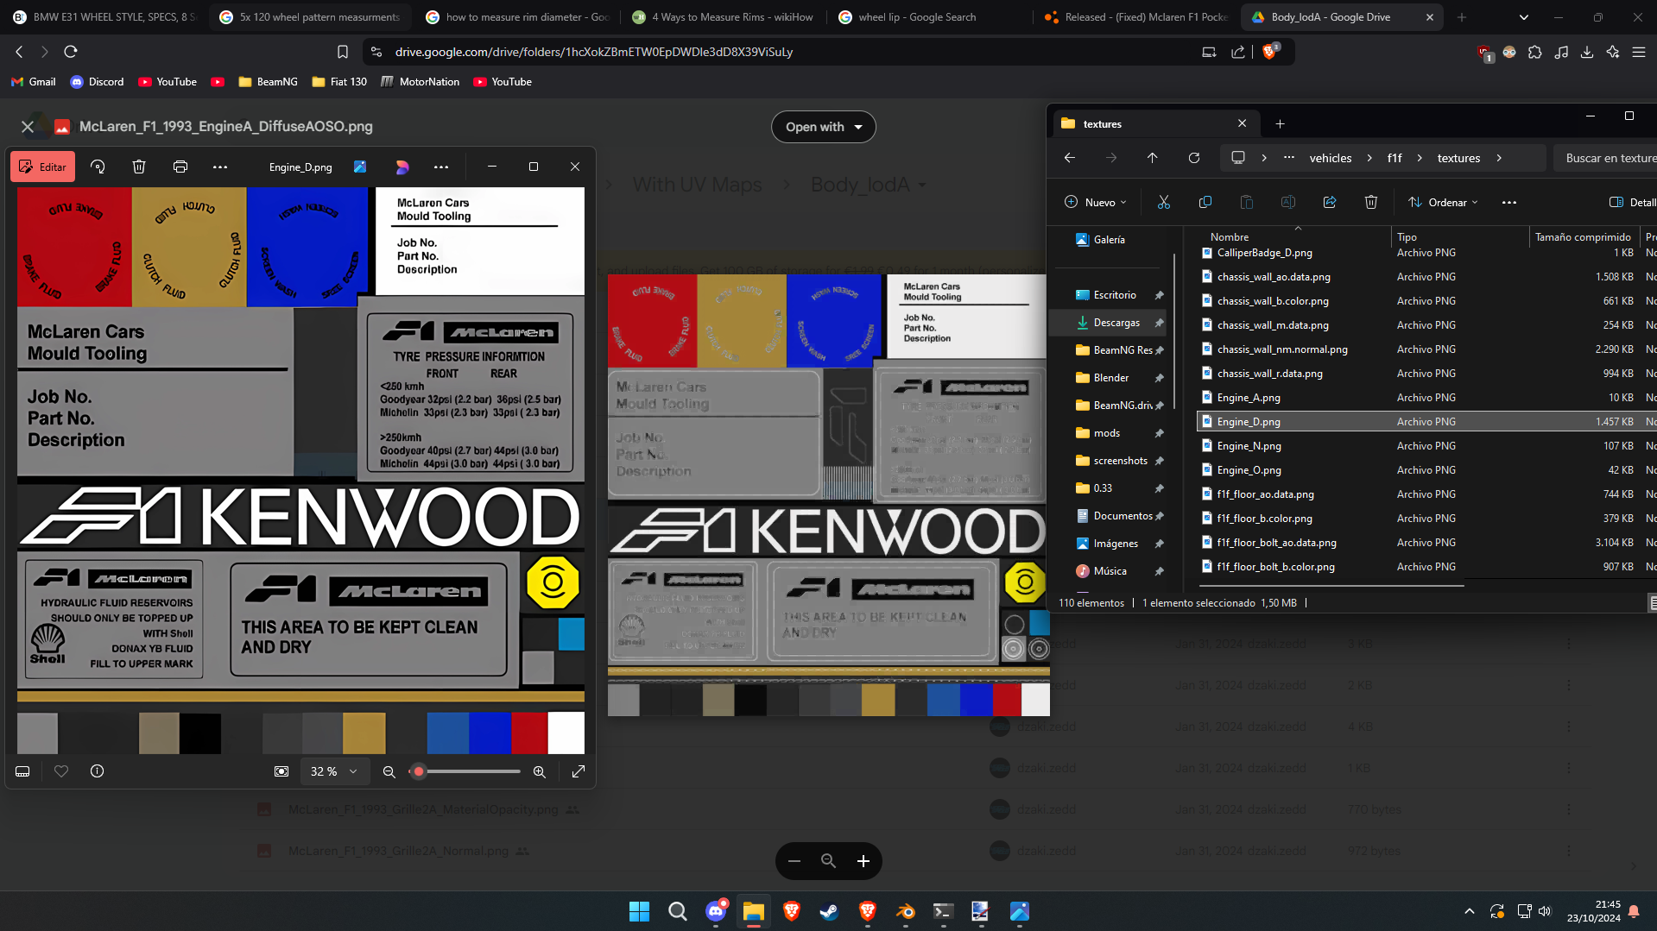Zoom in with plus in Drive preview
Viewport: 1657px width, 931px height.
[x=863, y=861]
